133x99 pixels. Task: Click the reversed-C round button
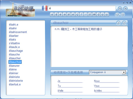[123, 14]
